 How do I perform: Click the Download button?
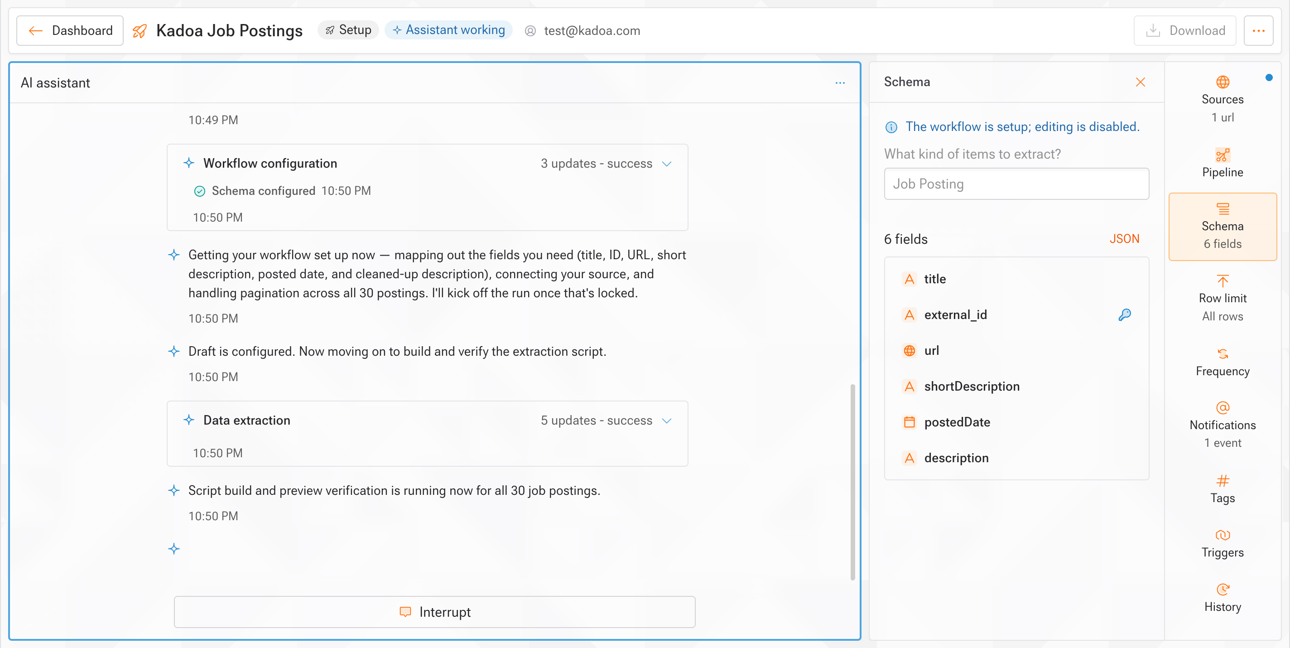click(1185, 30)
